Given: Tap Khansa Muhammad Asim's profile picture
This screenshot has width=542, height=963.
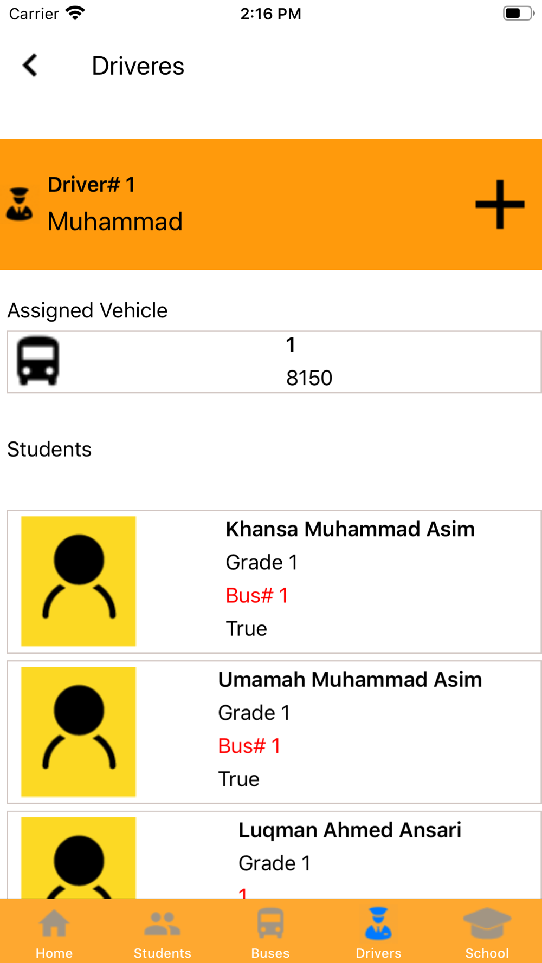Looking at the screenshot, I should tap(78, 581).
